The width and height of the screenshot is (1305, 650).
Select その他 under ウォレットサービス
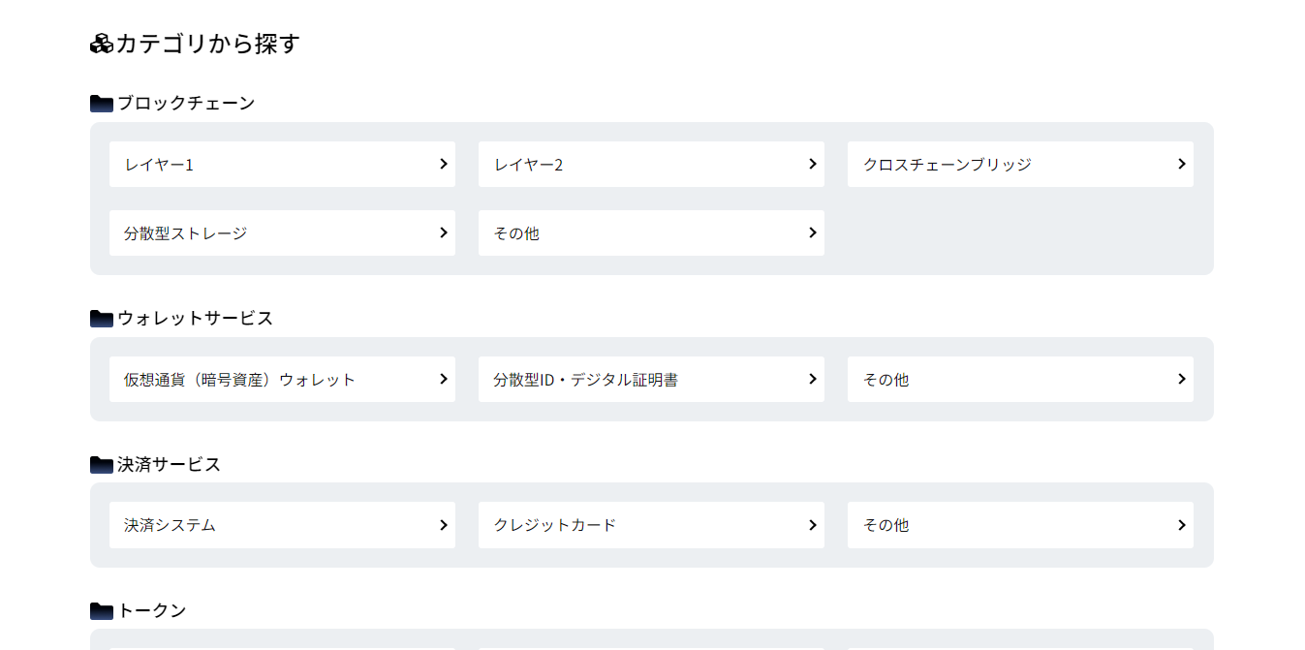(x=1020, y=380)
